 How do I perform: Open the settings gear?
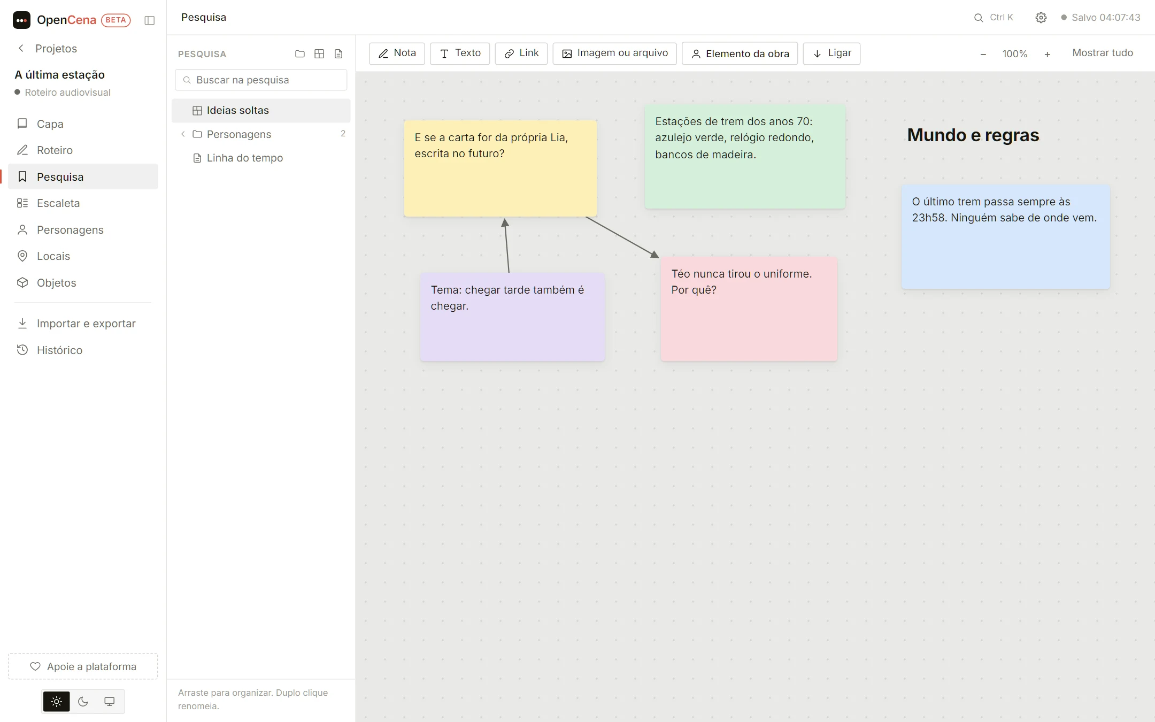1041,18
